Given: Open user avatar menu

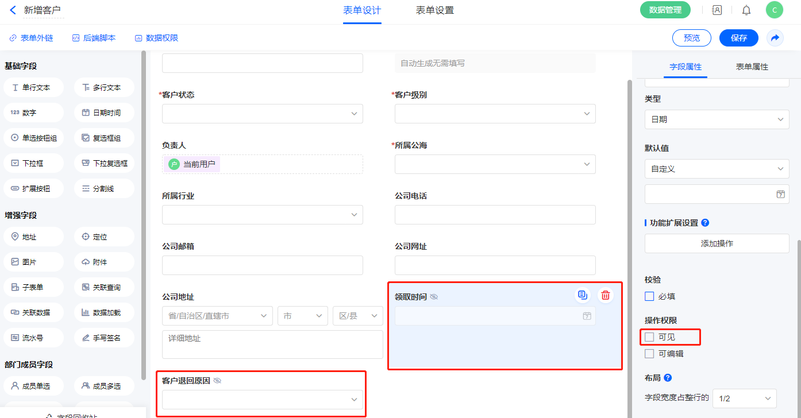Looking at the screenshot, I should click(x=774, y=10).
